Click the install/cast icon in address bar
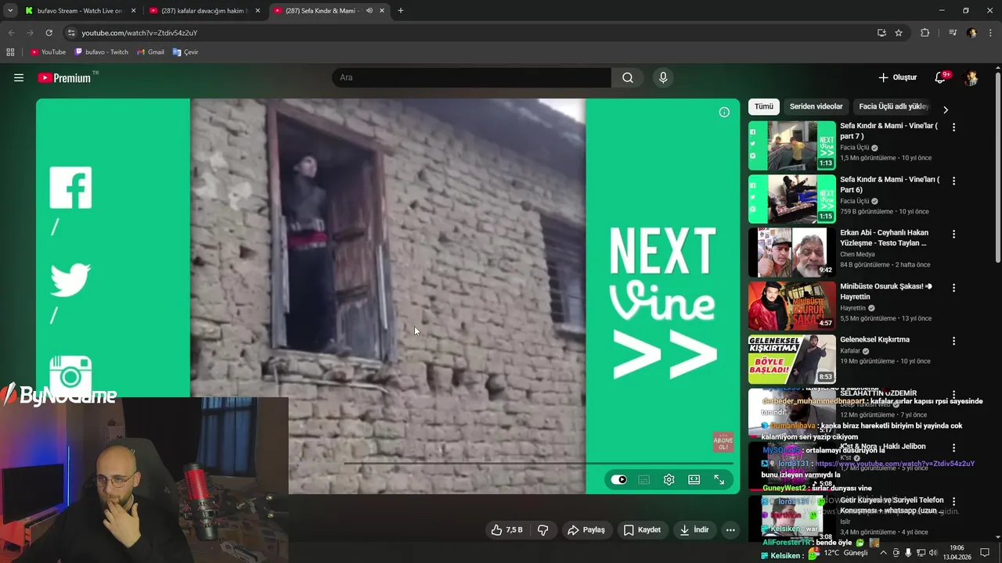Image resolution: width=1002 pixels, height=563 pixels. click(881, 33)
